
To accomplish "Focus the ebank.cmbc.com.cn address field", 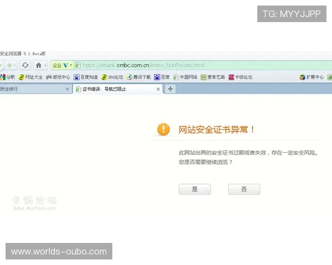I will tap(203, 65).
